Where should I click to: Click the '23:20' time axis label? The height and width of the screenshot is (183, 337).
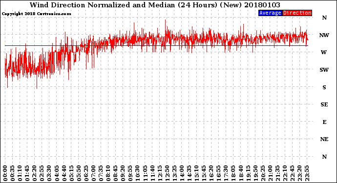[x=299, y=173]
